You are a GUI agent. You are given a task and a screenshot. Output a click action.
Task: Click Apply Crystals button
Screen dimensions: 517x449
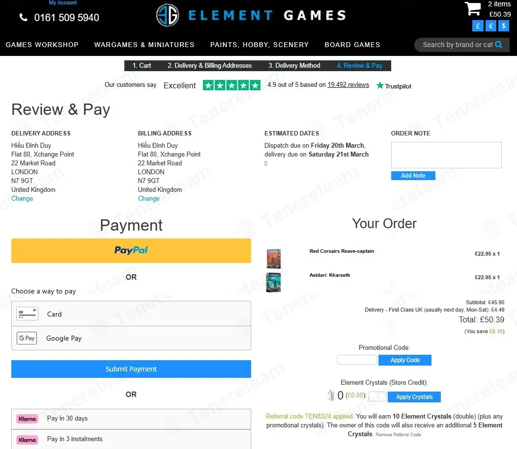click(414, 397)
